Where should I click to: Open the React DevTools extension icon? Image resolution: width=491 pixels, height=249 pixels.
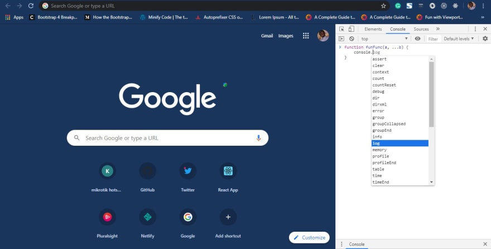point(455,6)
